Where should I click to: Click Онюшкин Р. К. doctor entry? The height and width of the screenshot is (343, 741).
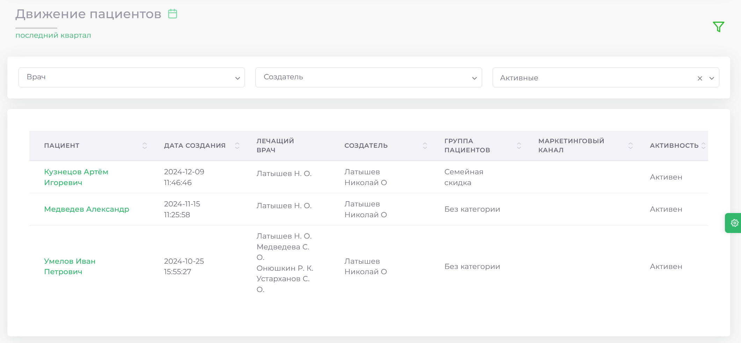(285, 268)
